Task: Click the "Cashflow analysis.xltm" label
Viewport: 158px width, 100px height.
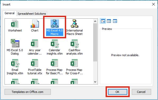Action: click(74, 52)
